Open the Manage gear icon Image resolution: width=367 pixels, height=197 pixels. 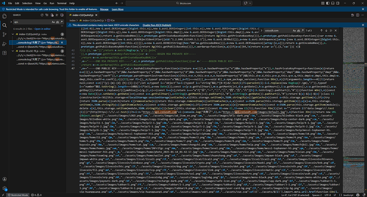point(4,188)
